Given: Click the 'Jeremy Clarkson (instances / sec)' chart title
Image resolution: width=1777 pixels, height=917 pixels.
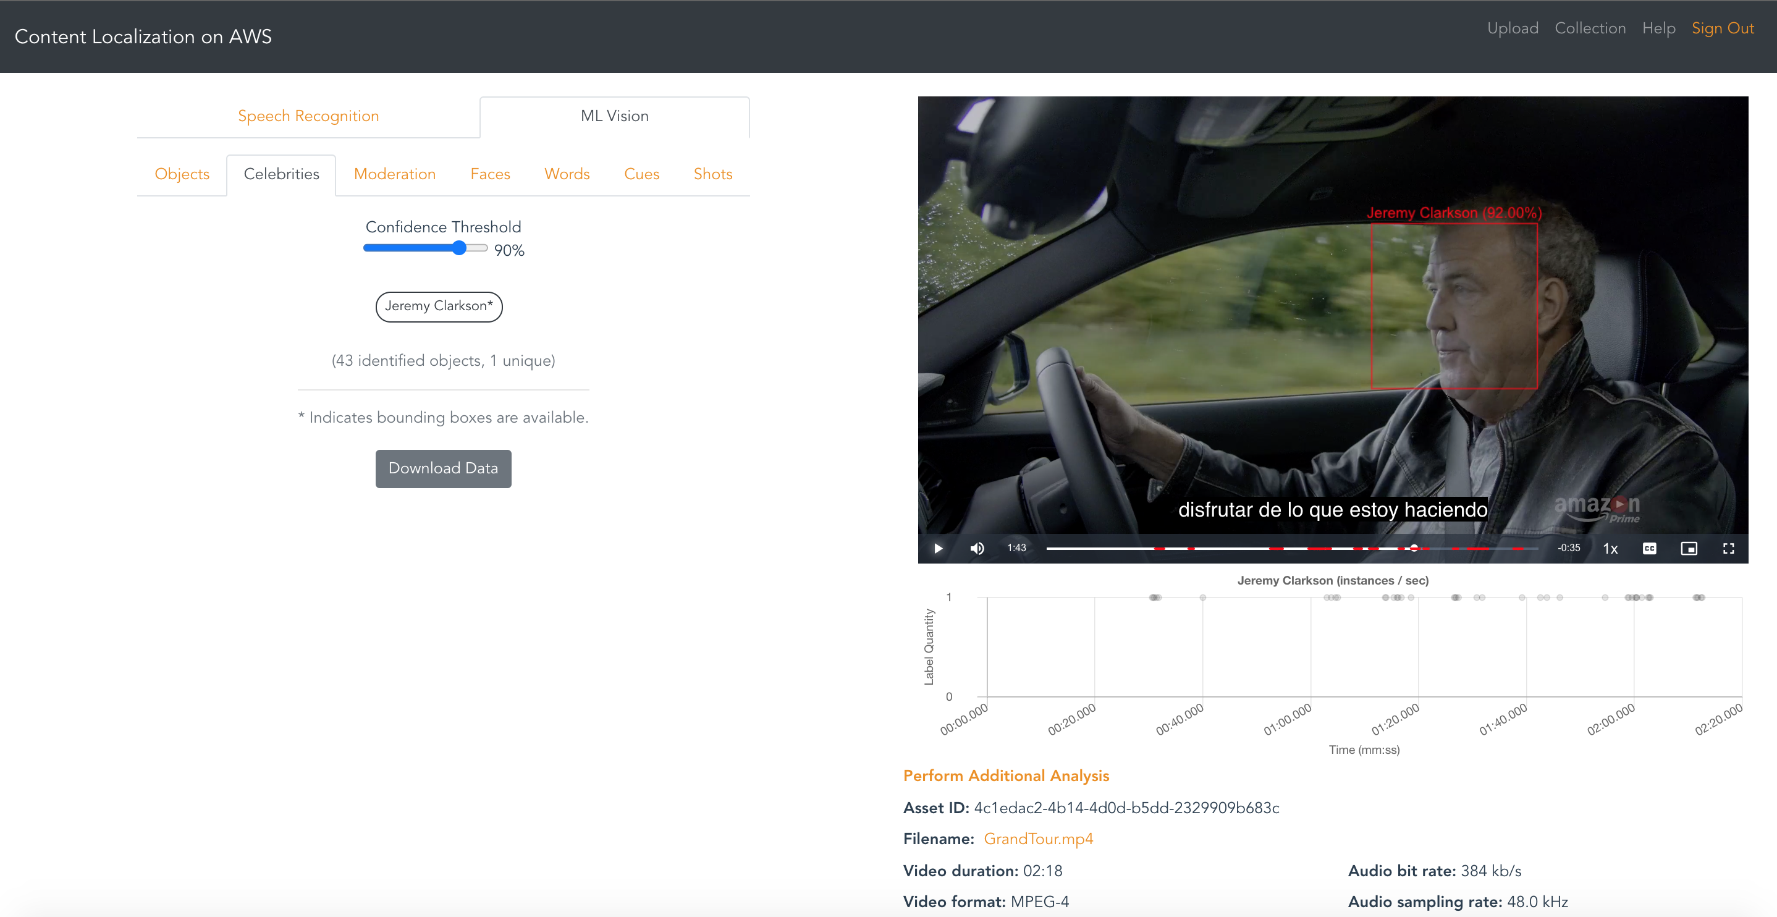Looking at the screenshot, I should (1333, 581).
